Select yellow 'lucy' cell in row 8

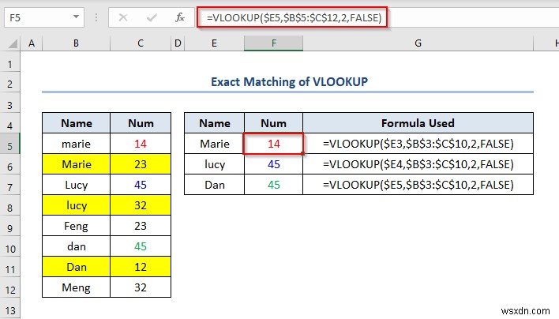tap(77, 205)
